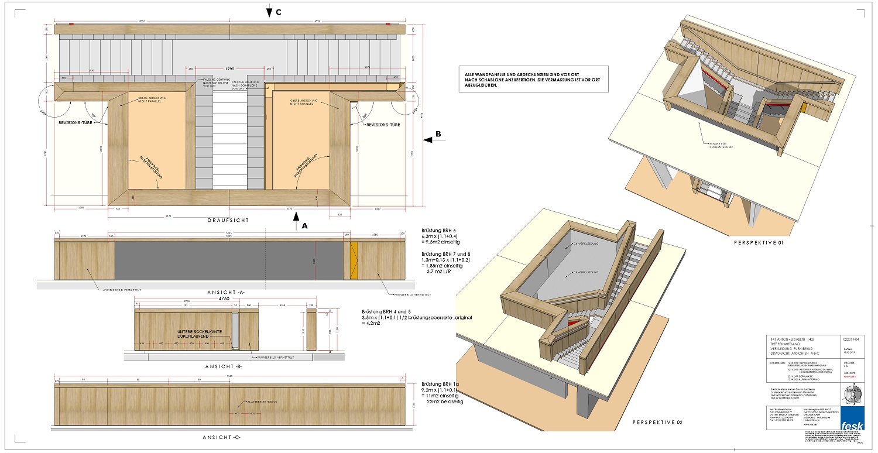Click the fesk company logo
The width and height of the screenshot is (878, 453).
852,425
